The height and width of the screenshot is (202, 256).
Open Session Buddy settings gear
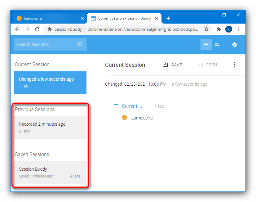click(235, 45)
